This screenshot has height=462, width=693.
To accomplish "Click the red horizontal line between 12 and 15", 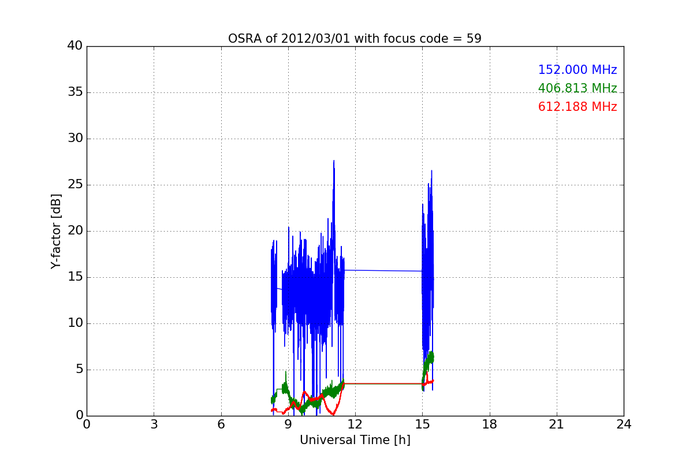I will point(383,383).
